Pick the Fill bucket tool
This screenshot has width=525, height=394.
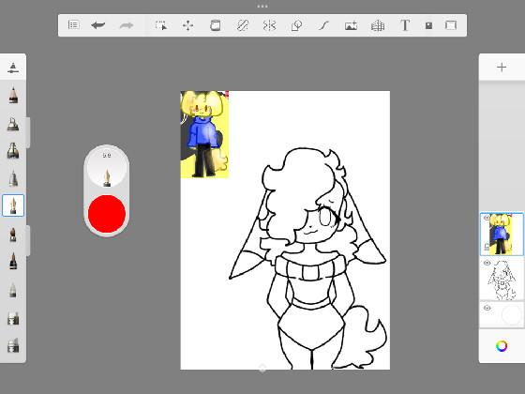click(x=215, y=25)
